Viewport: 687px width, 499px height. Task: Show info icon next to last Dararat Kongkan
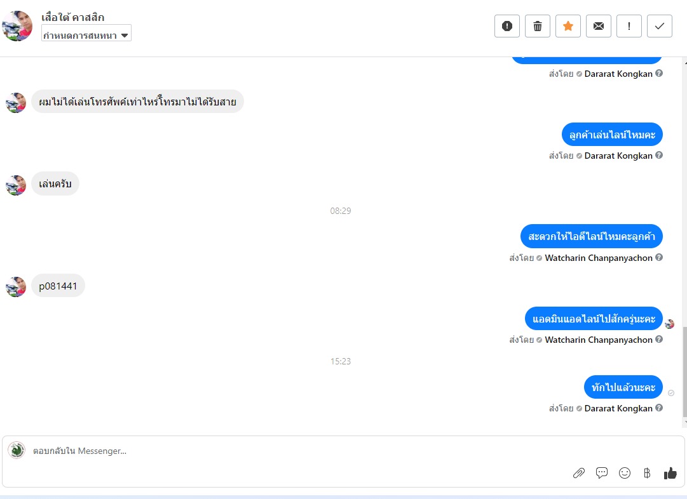(x=659, y=408)
